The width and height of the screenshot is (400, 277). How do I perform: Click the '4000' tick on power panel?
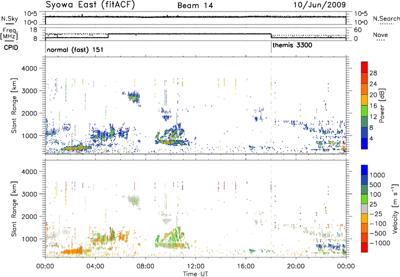click(29, 68)
